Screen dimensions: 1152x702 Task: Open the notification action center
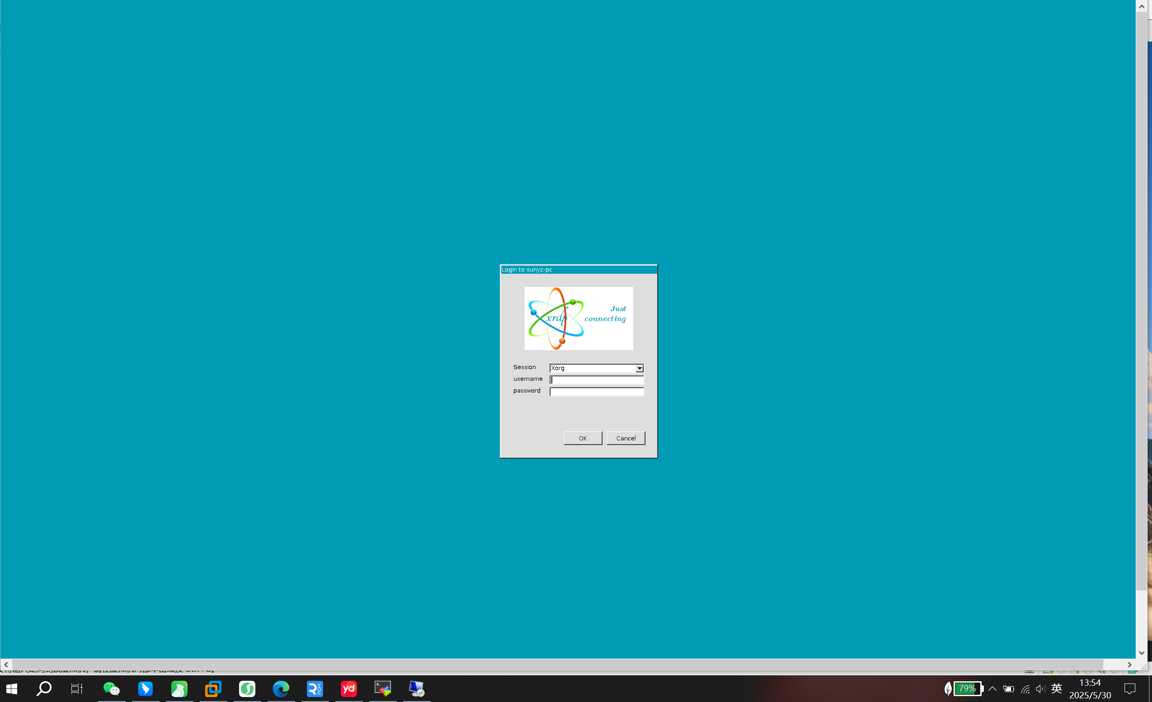pos(1129,688)
